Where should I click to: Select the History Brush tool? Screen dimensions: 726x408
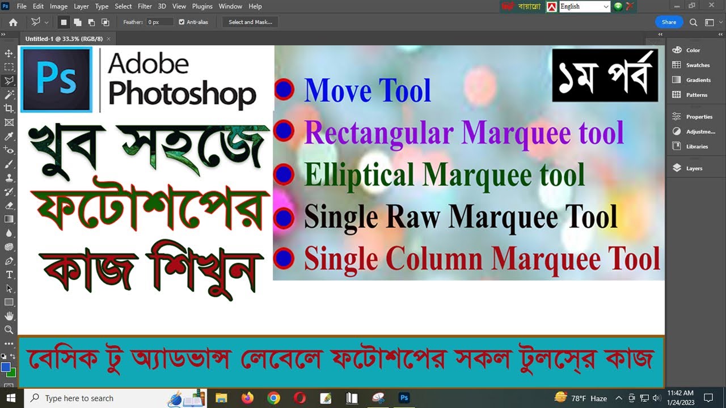coord(9,192)
